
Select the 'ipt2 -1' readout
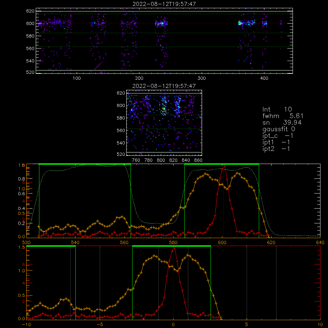coord(276,149)
